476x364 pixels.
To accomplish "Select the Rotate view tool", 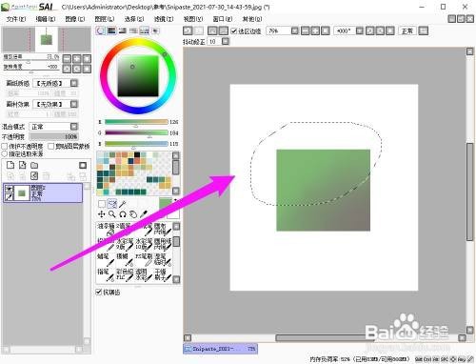I will (123, 214).
